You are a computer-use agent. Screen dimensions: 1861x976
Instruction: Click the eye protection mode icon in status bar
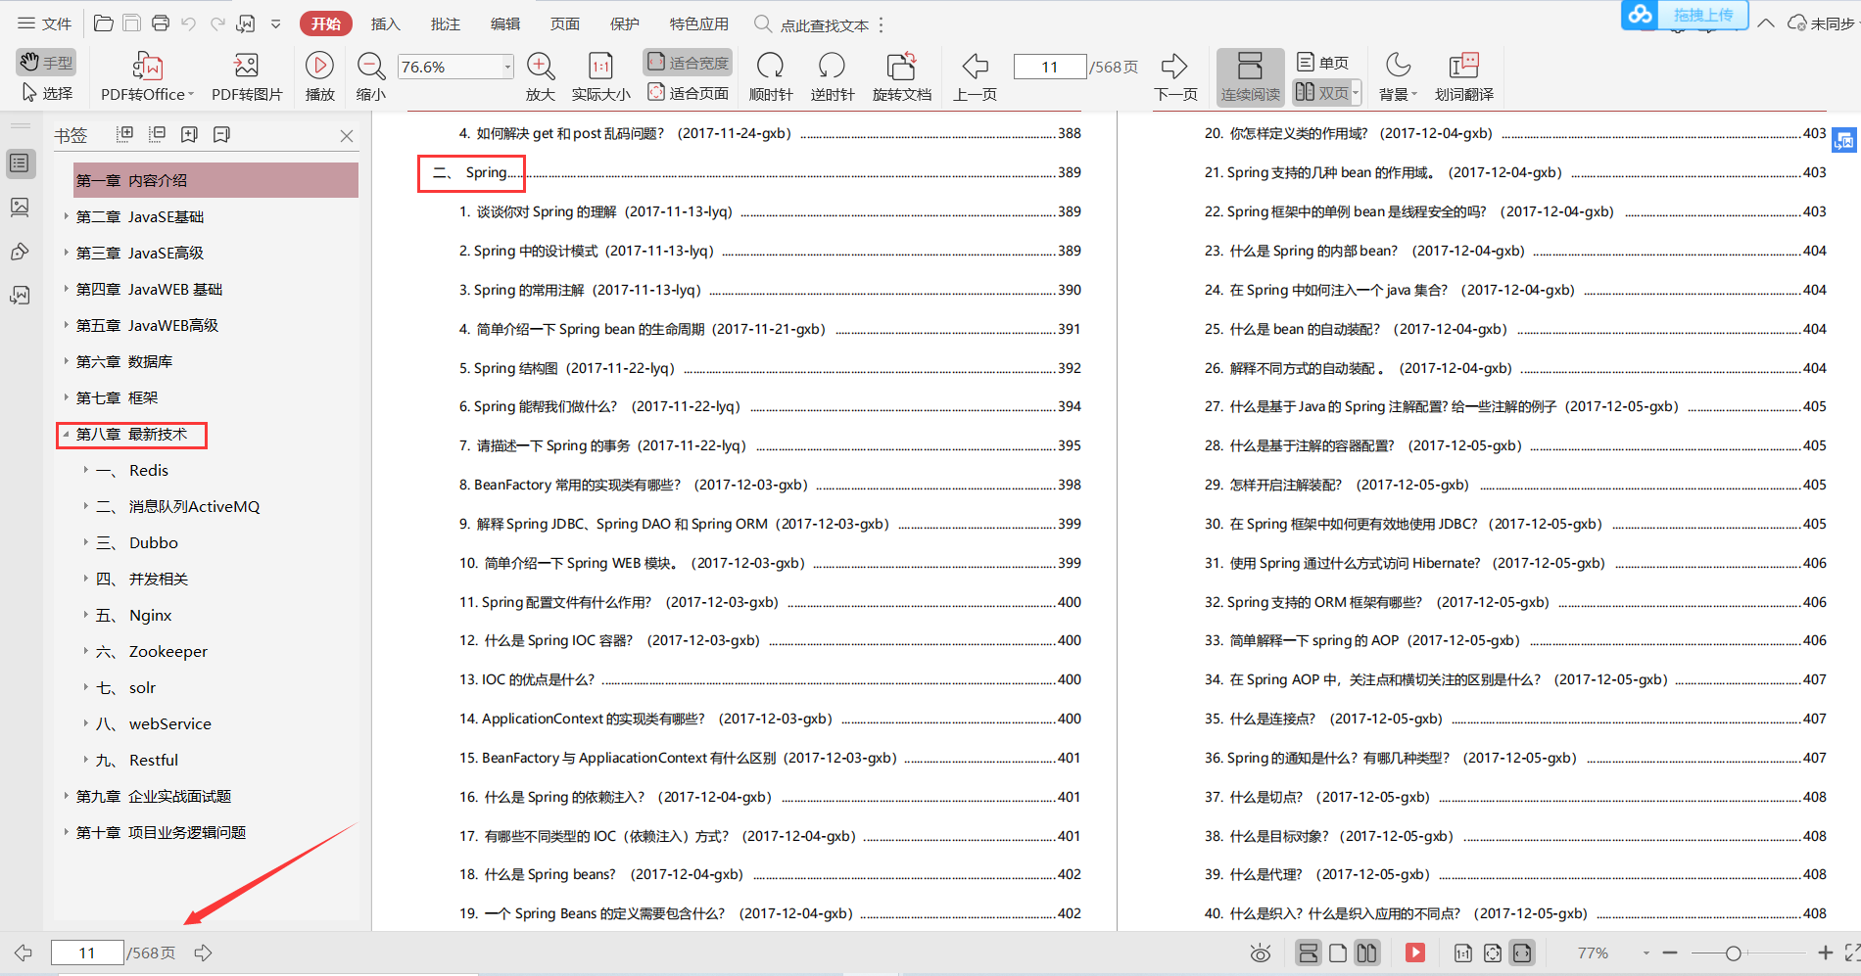click(x=1261, y=953)
